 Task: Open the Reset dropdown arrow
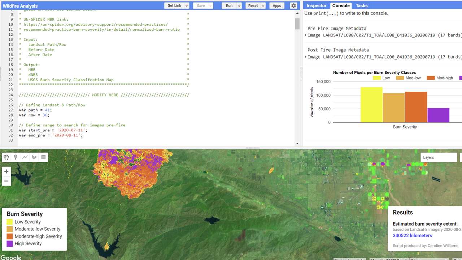point(263,6)
